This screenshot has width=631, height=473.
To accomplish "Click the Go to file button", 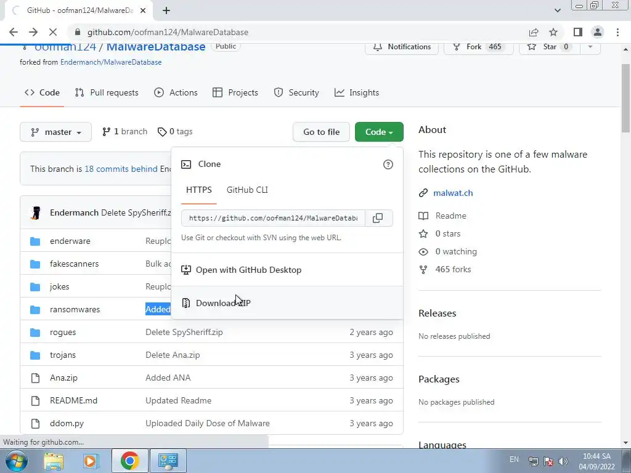I will pyautogui.click(x=321, y=132).
